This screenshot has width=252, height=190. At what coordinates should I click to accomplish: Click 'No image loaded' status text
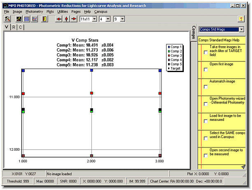pos(59,174)
